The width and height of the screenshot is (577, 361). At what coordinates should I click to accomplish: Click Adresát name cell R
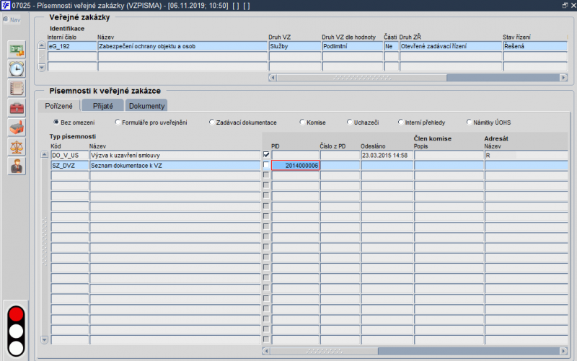tap(527, 155)
